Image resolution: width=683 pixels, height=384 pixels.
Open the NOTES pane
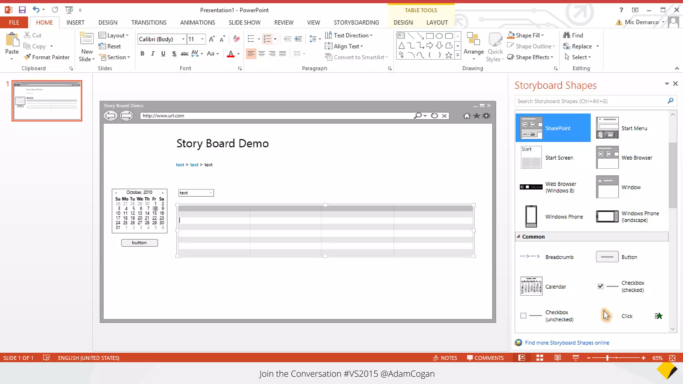coord(445,358)
